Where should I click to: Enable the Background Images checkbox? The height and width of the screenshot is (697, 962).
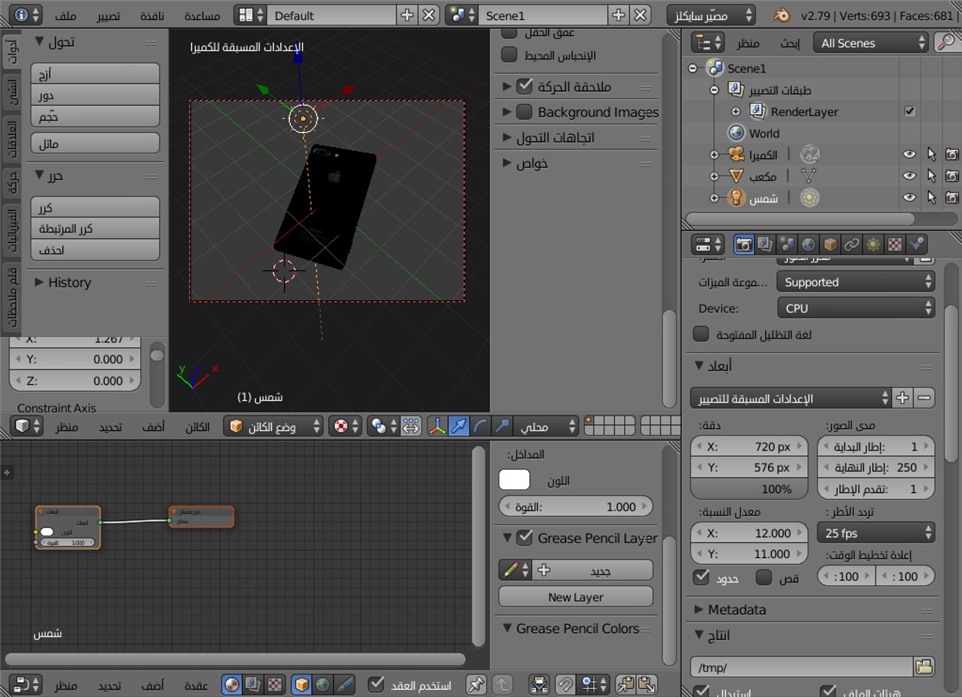click(x=524, y=112)
